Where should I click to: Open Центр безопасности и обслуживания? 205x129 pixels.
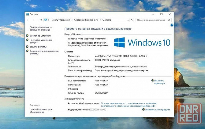41,110
